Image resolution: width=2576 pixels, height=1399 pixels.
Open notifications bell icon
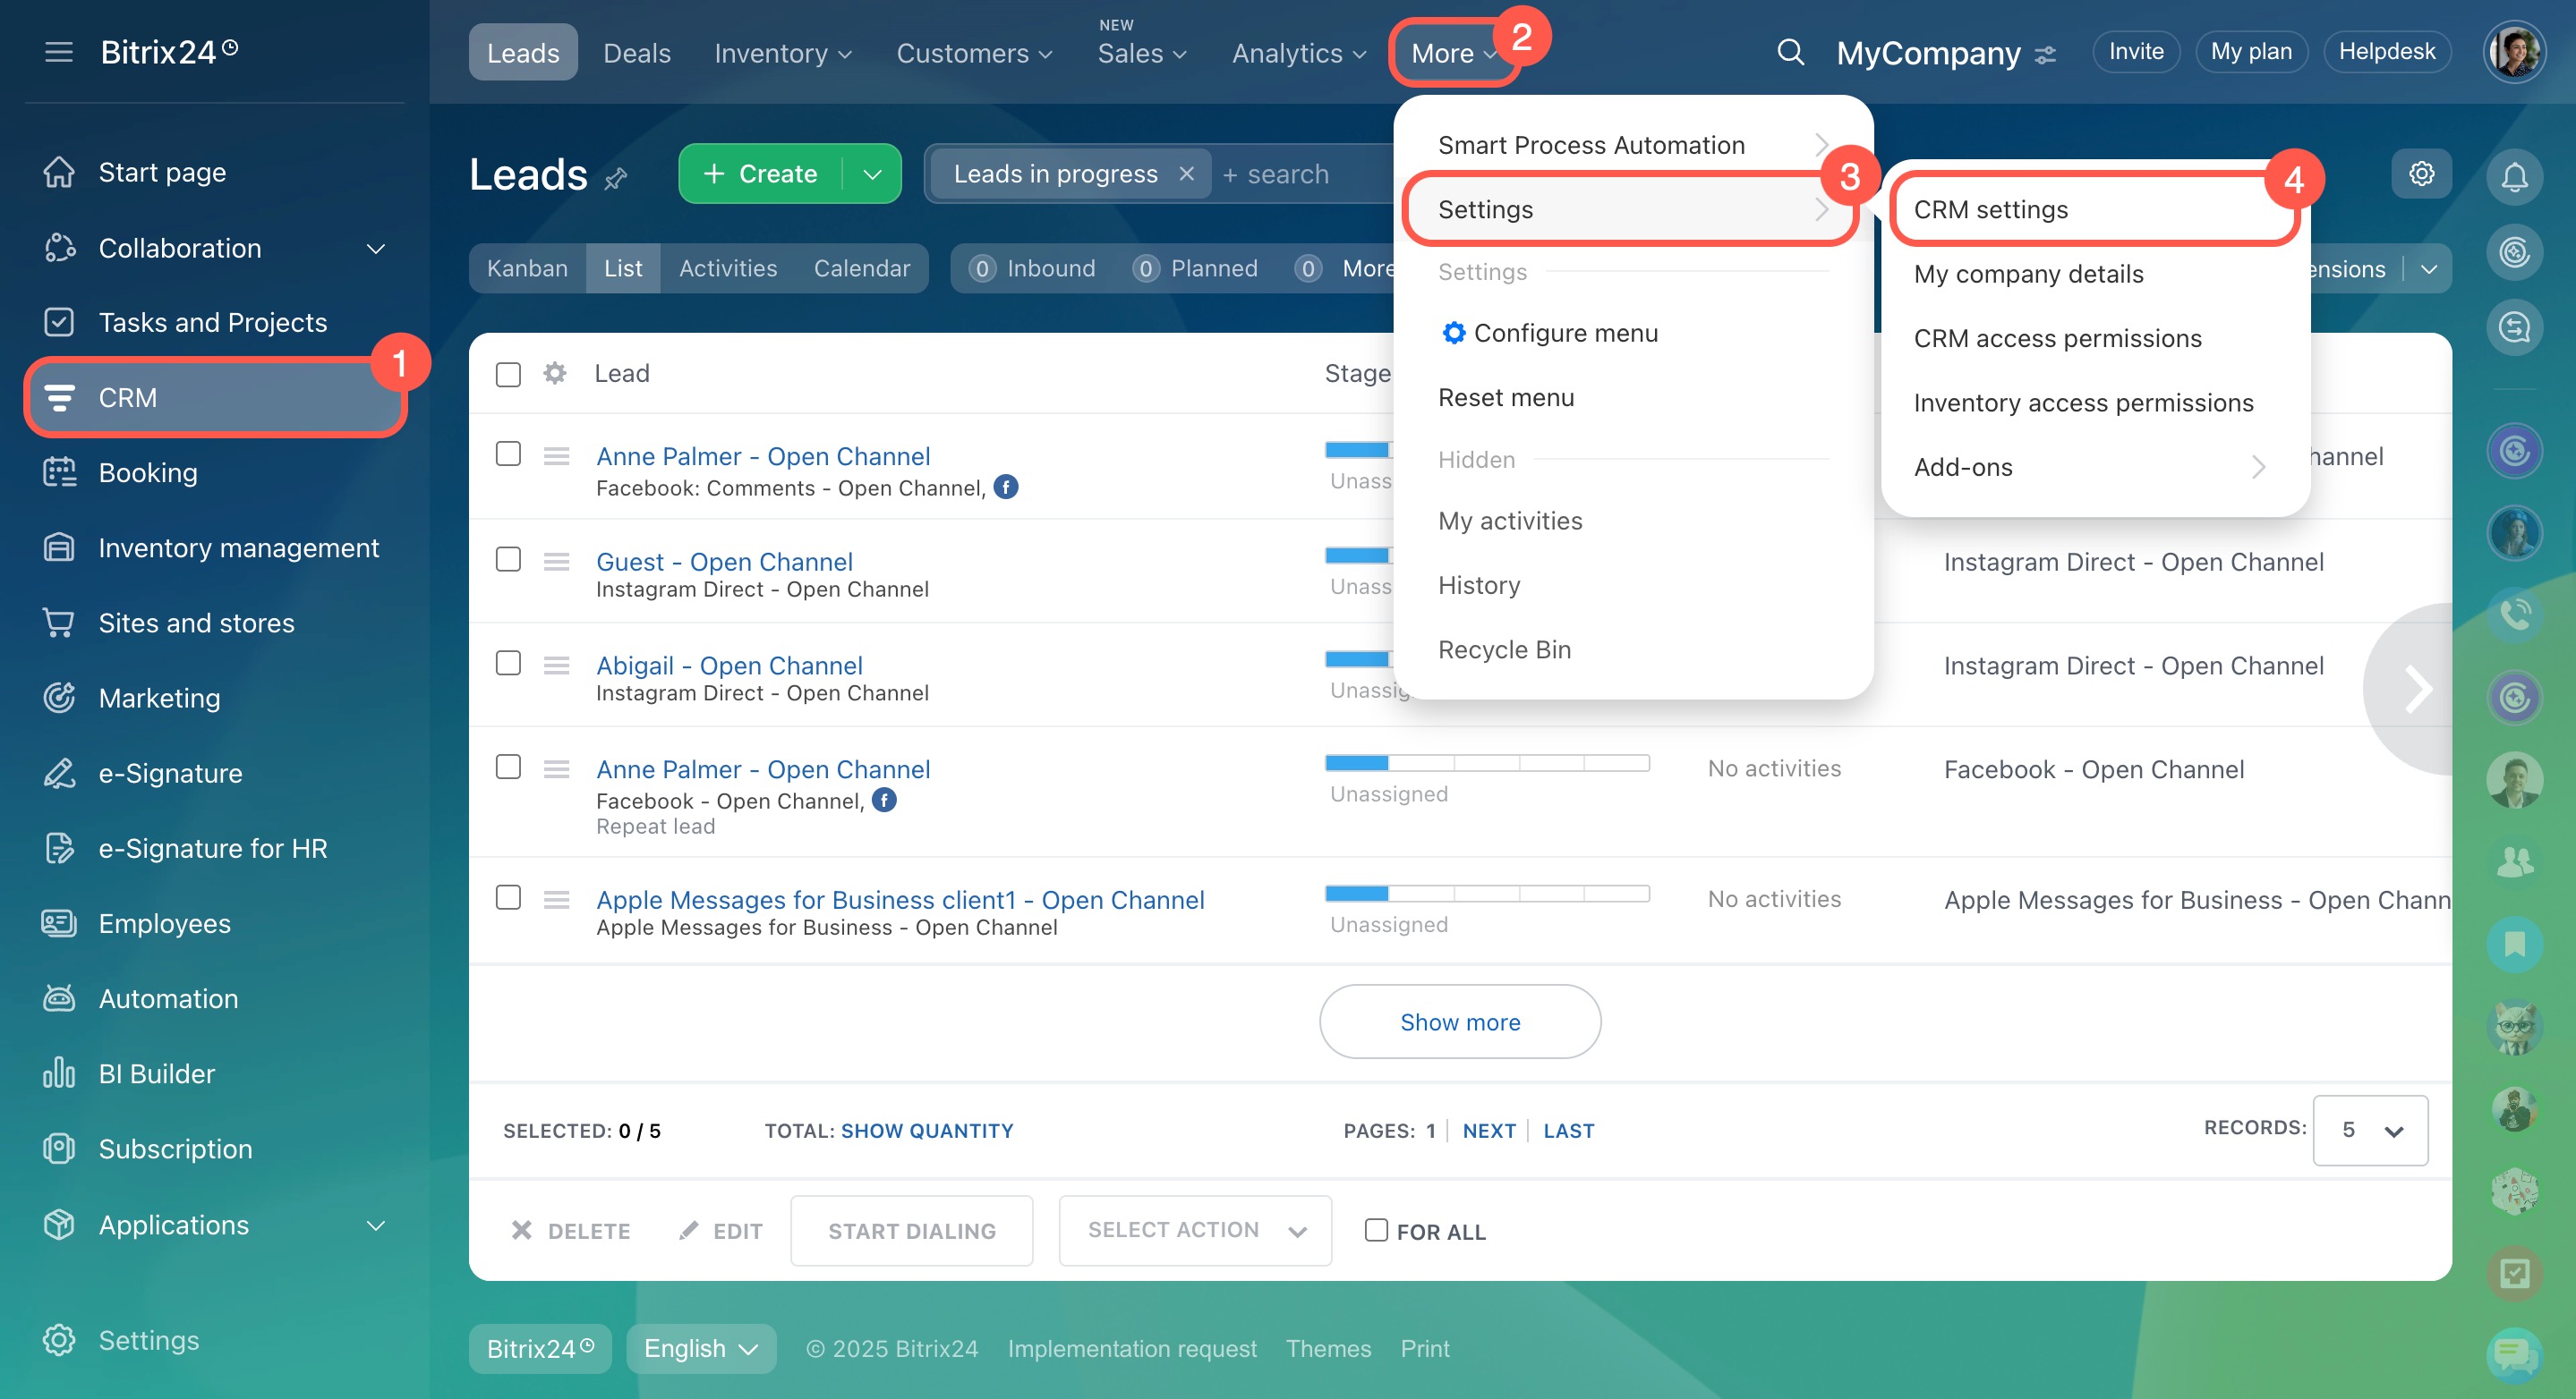tap(2514, 177)
